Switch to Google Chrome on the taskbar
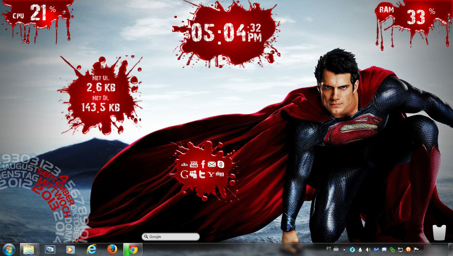The width and height of the screenshot is (453, 256). point(133,250)
